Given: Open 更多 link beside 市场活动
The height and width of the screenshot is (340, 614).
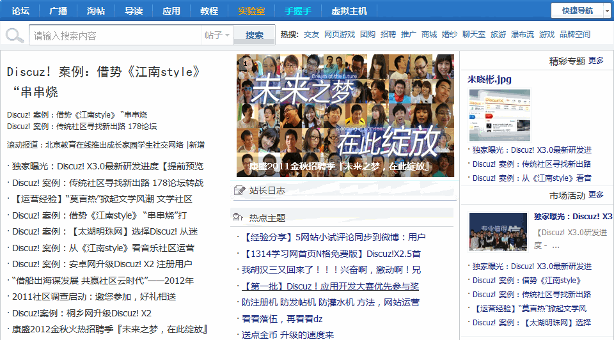Looking at the screenshot, I should (x=596, y=195).
